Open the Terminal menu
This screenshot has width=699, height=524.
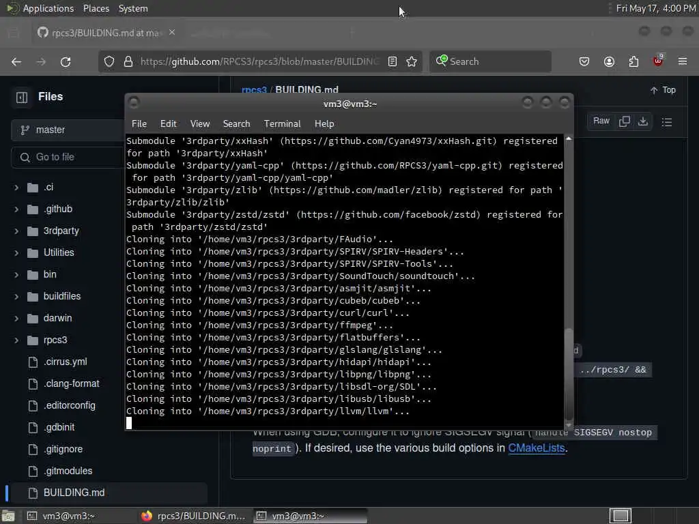click(x=282, y=124)
